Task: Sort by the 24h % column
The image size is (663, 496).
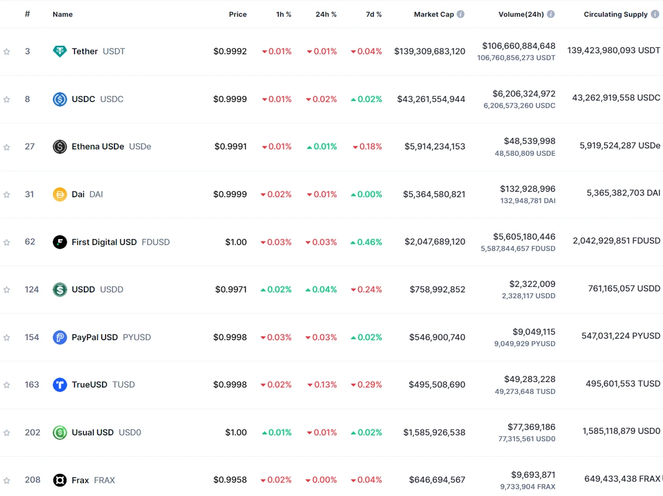Action: tap(326, 14)
